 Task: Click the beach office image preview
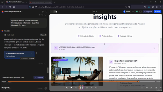(77, 71)
